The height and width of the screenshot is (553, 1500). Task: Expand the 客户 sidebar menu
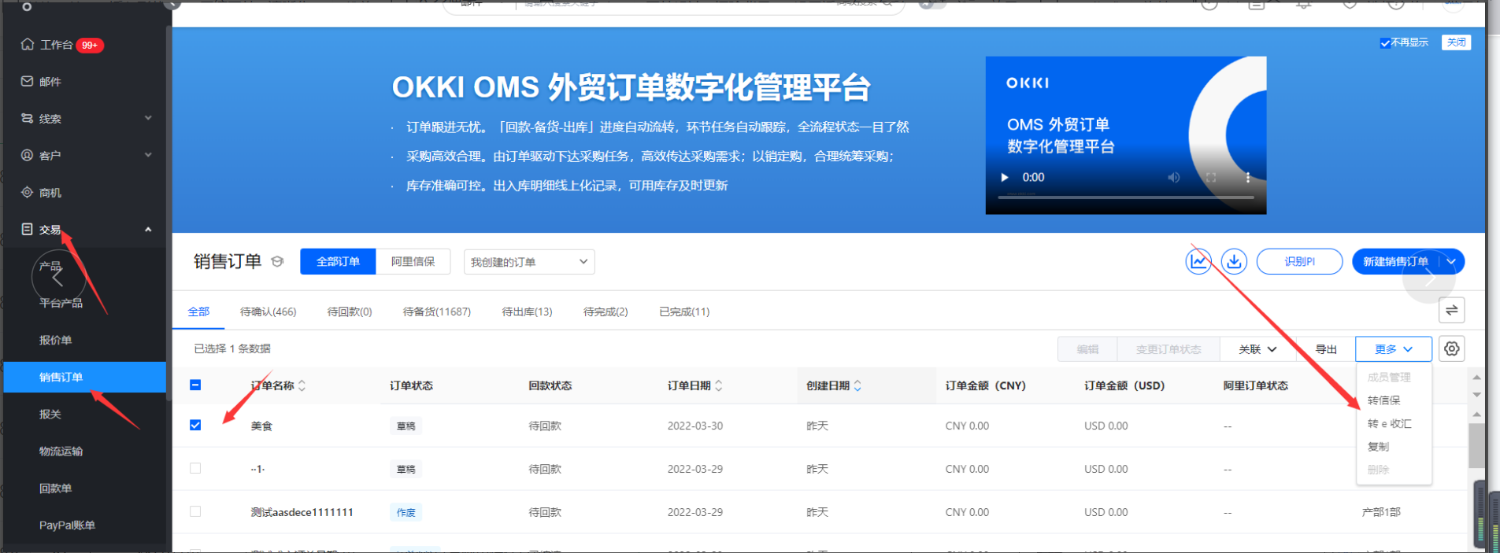[x=148, y=155]
